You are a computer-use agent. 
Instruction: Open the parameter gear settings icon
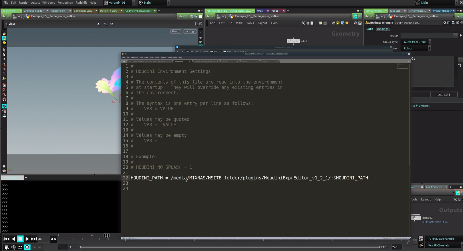coord(444,23)
